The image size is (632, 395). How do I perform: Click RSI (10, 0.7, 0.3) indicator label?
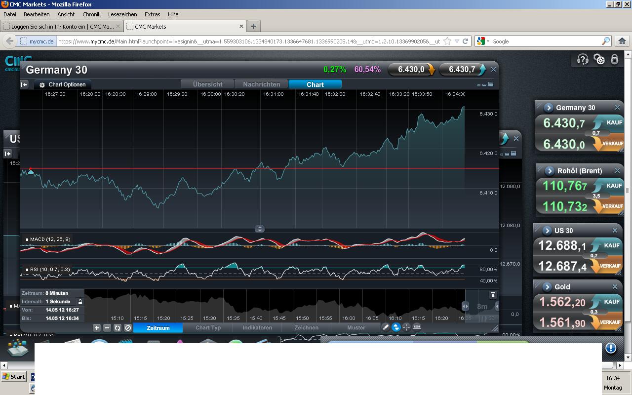pyautogui.click(x=48, y=270)
